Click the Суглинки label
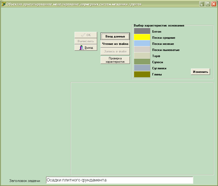218x186 pixels. click(159, 68)
